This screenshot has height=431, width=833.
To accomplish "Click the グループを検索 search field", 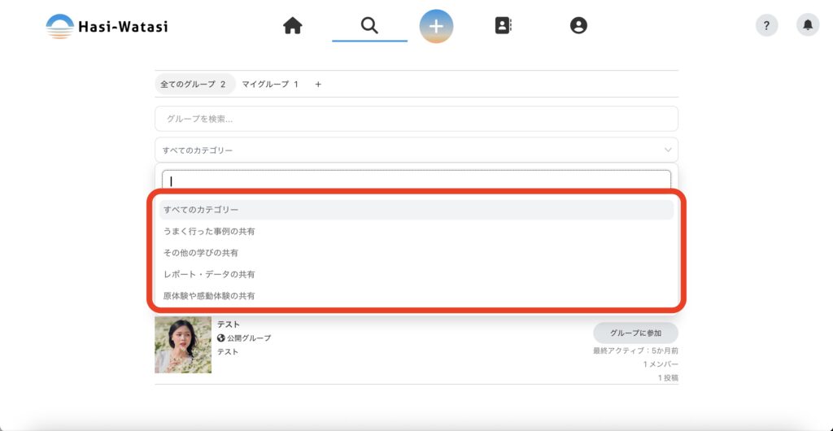I will pyautogui.click(x=416, y=119).
